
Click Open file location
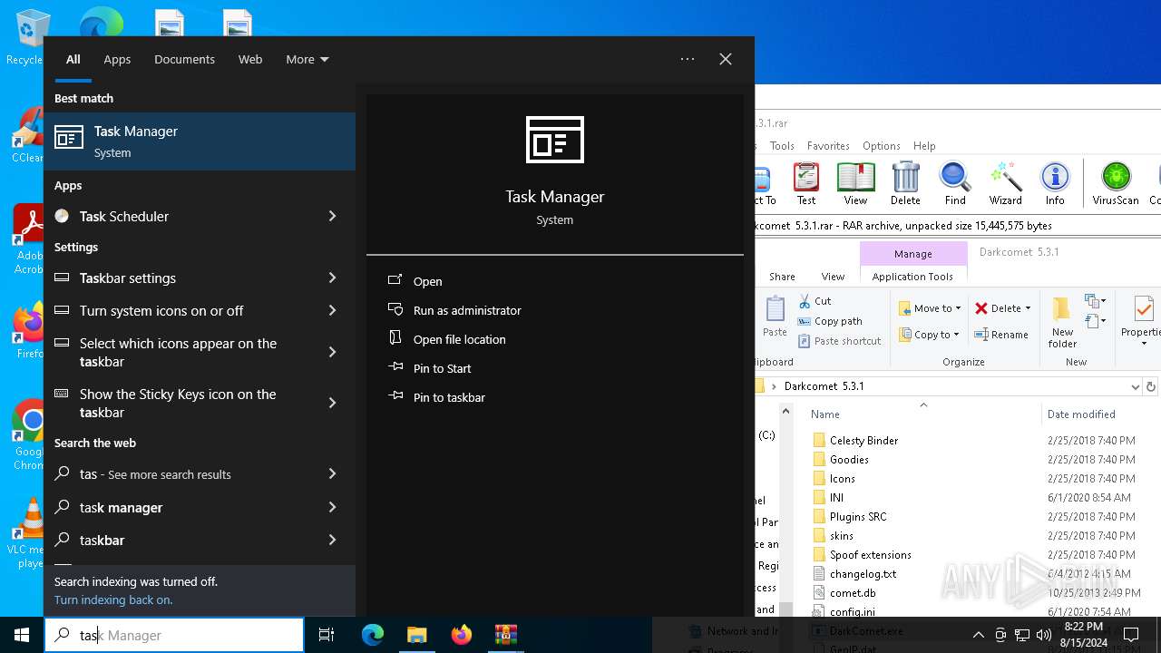click(447, 339)
